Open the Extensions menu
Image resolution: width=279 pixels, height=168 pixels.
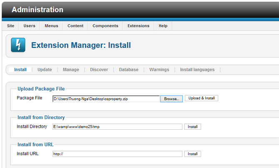[x=138, y=26]
